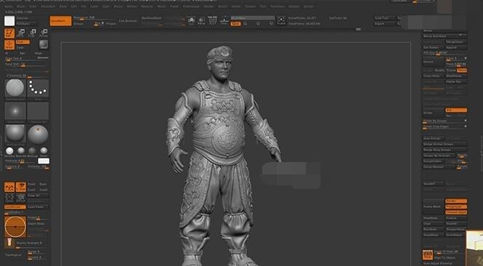Adjust the Resolution slider
This screenshot has width=483, height=266.
93,18
